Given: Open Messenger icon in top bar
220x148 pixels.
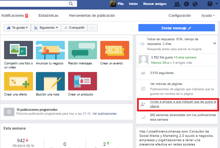Looking at the screenshot, I should tap(187, 4).
